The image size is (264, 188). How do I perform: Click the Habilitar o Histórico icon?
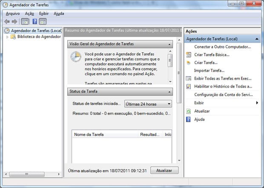(189, 86)
